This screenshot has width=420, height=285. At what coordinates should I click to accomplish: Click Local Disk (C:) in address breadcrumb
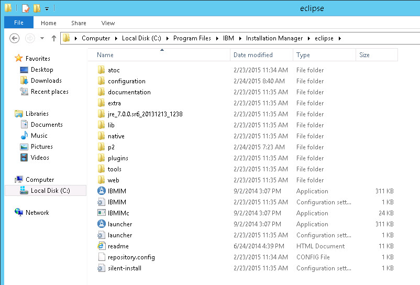(x=141, y=38)
